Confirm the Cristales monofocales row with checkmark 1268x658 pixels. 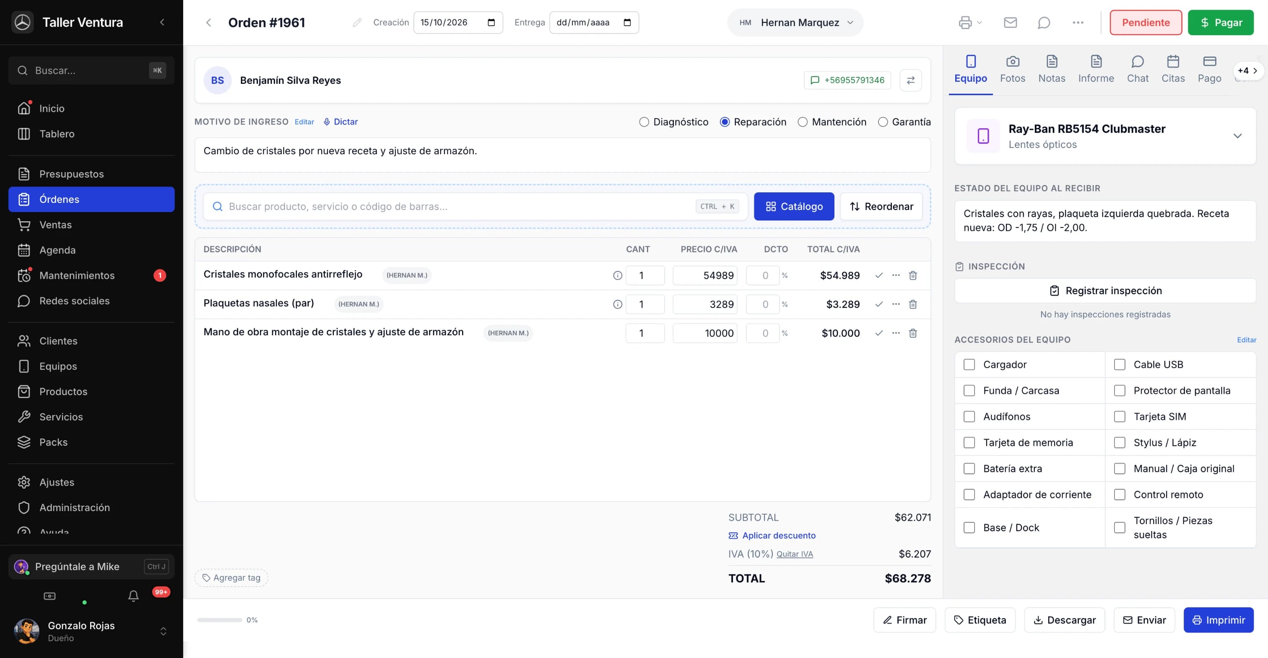[x=878, y=276]
